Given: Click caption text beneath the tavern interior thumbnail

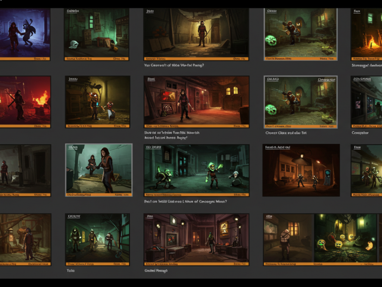Looking at the screenshot, I should tap(156, 271).
